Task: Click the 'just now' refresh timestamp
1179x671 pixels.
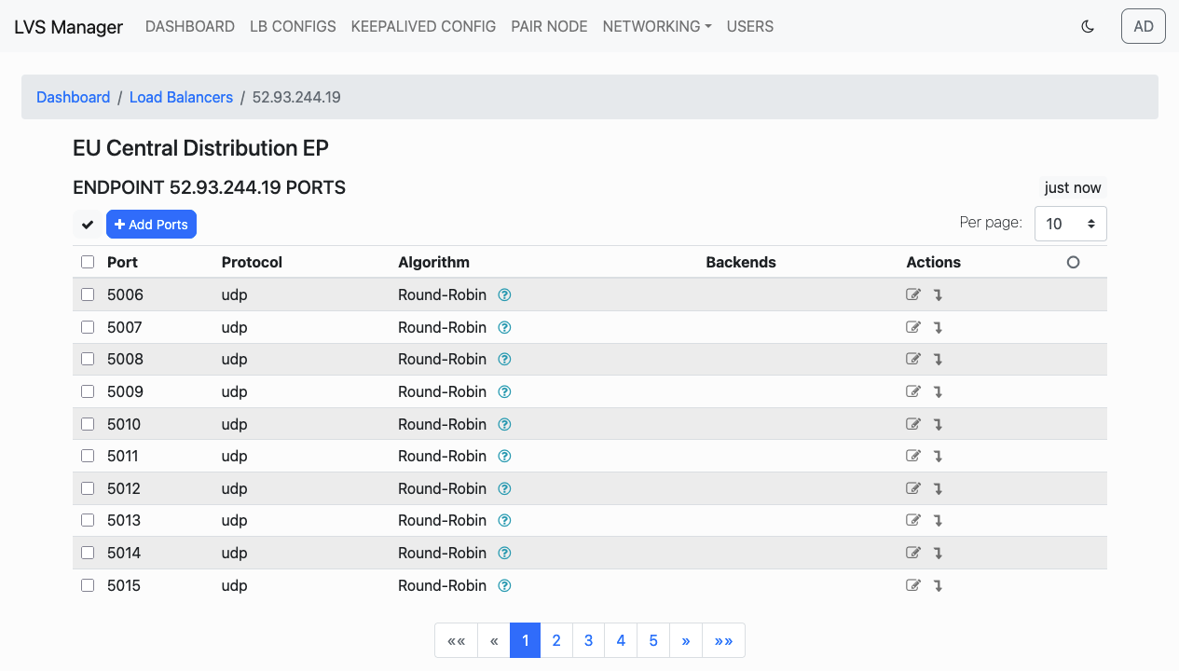Action: [x=1073, y=187]
